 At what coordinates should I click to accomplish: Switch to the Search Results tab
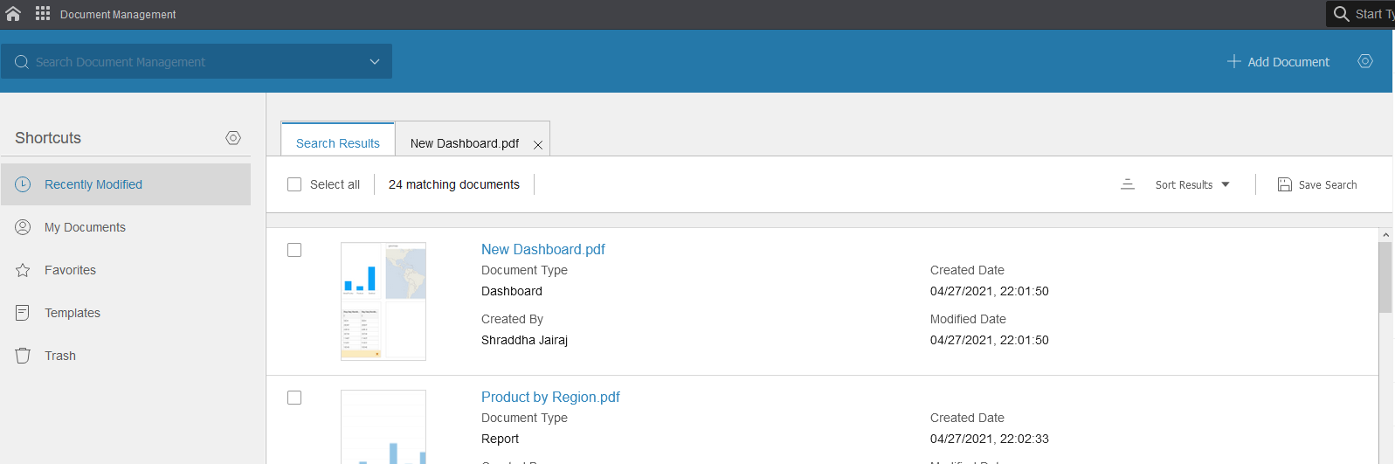point(338,143)
